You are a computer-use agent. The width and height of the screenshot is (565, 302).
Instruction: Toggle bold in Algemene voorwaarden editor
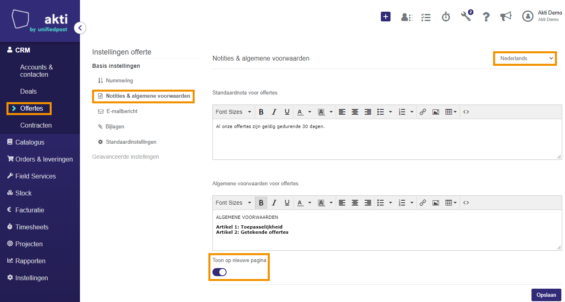(x=261, y=203)
